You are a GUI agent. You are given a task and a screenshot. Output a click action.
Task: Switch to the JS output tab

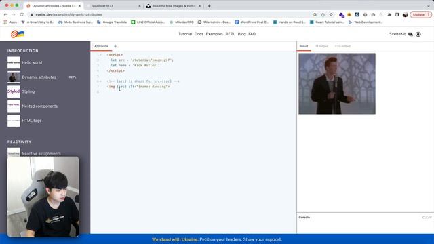tap(321, 46)
